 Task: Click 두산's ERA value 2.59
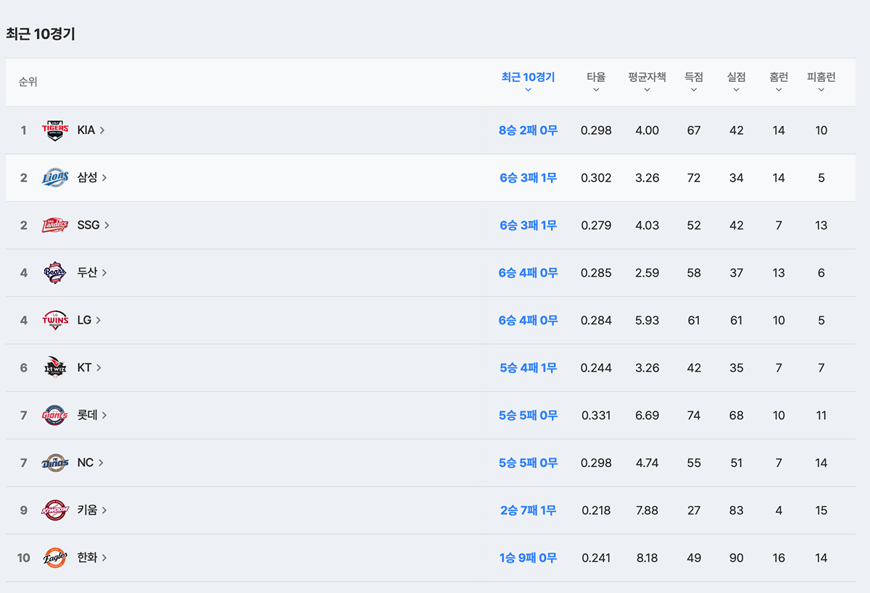coord(647,273)
